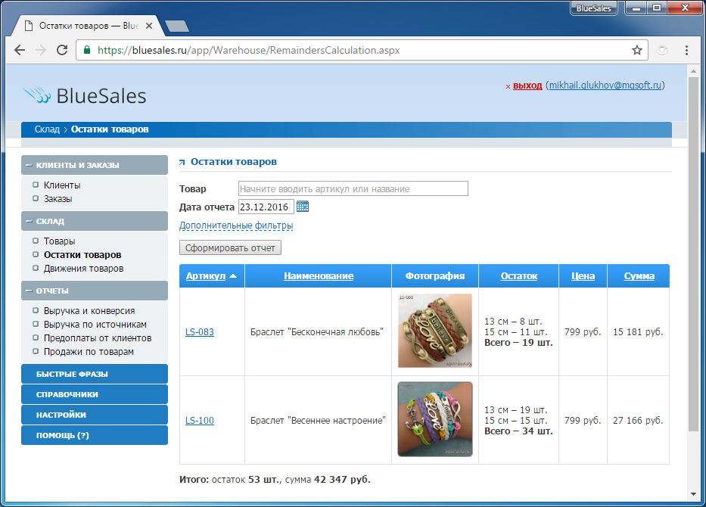Click the BlueSales logo
The height and width of the screenshot is (507, 706).
pos(85,95)
